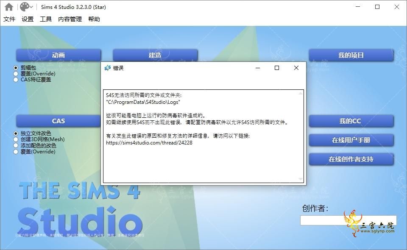Click the CAS button
This screenshot has width=407, height=250.
coord(59,121)
